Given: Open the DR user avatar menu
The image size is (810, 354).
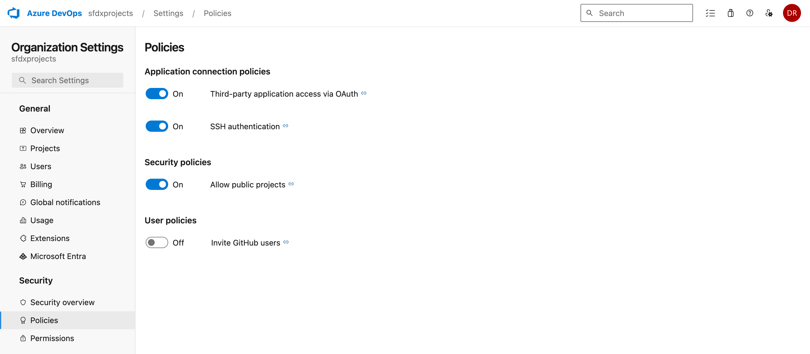Looking at the screenshot, I should pos(791,13).
